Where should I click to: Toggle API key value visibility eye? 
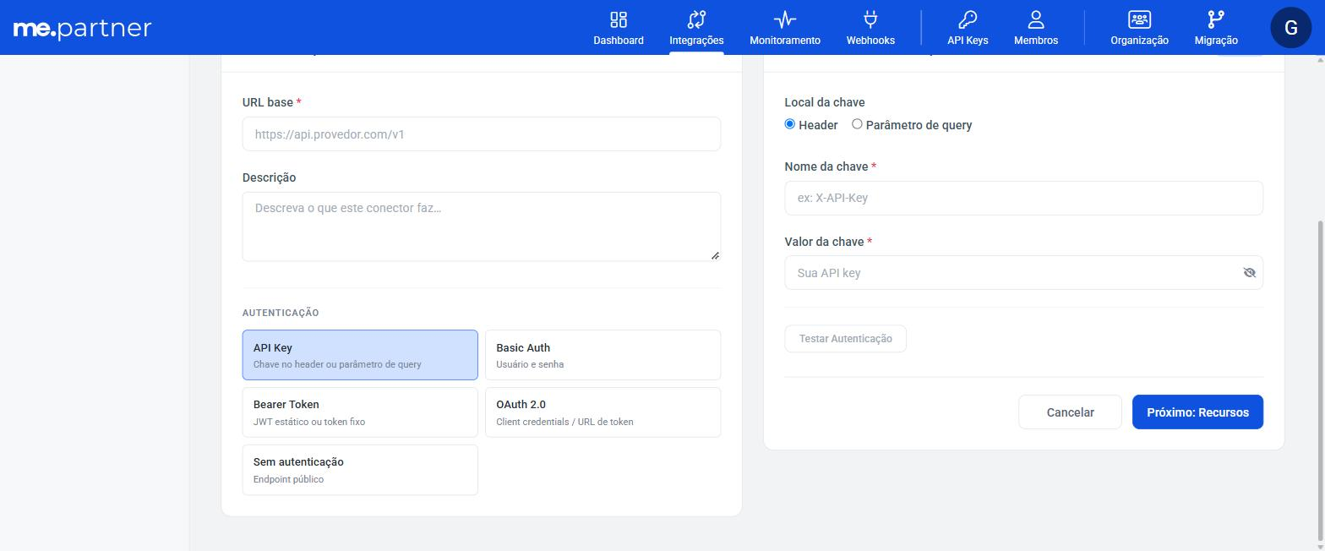(x=1249, y=273)
